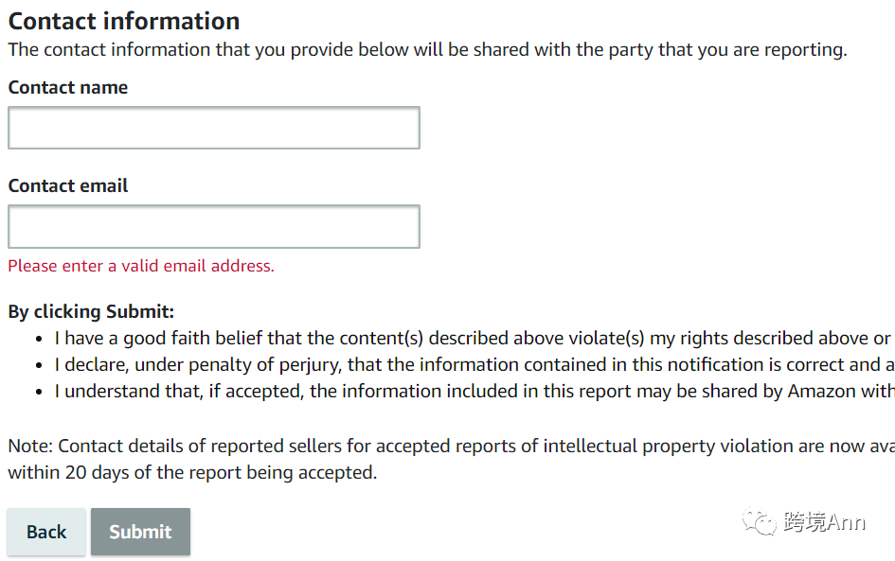Click the bullet dot before "I have a good faith"

[39, 339]
